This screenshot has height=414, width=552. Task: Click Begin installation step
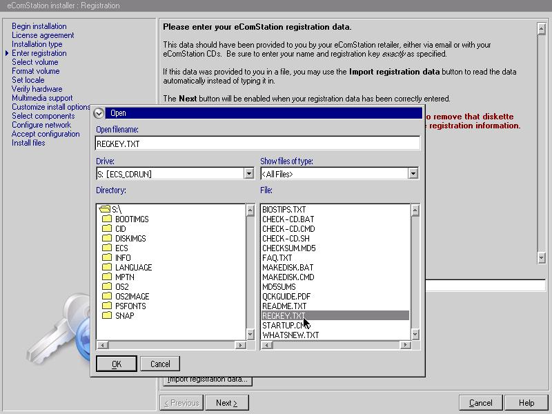[39, 26]
